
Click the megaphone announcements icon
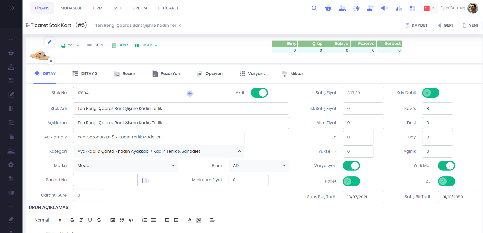pyautogui.click(x=384, y=8)
